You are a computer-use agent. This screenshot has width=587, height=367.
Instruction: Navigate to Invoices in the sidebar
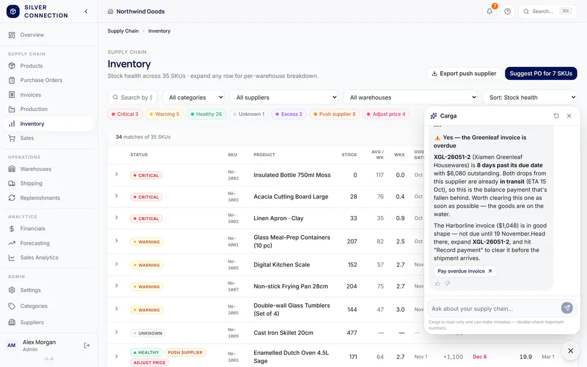(x=49, y=95)
